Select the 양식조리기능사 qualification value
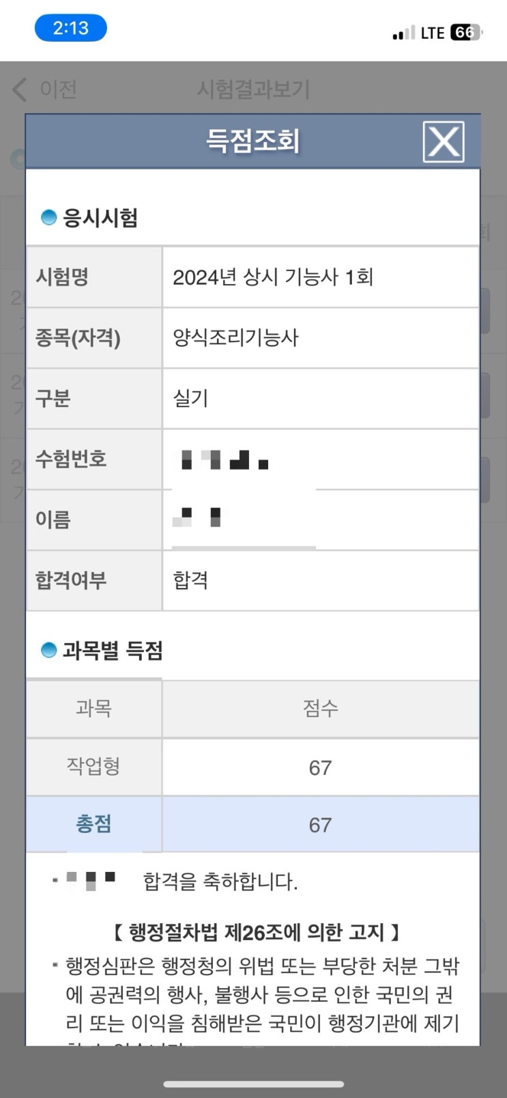This screenshot has height=1098, width=507. pos(235,337)
